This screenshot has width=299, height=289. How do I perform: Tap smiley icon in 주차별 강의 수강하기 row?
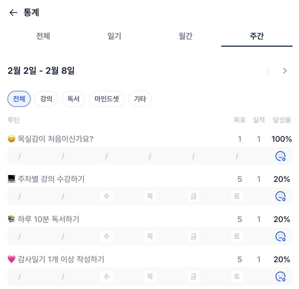coord(280,196)
